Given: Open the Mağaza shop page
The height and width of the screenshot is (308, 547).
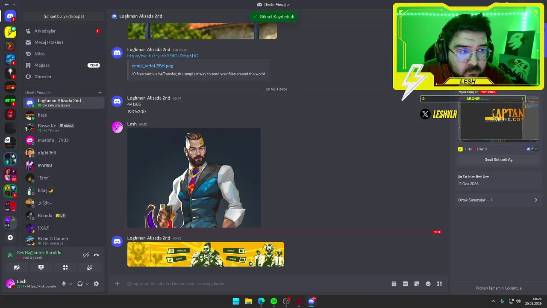Looking at the screenshot, I should [x=63, y=65].
